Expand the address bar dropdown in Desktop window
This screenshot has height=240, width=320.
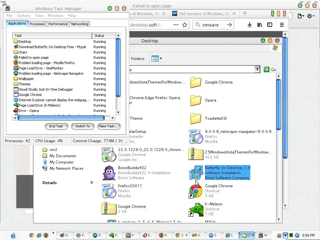click(257, 69)
